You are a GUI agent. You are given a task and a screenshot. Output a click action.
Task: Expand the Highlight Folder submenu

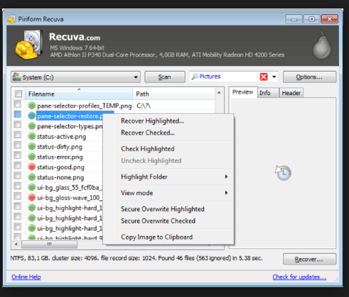click(x=176, y=176)
